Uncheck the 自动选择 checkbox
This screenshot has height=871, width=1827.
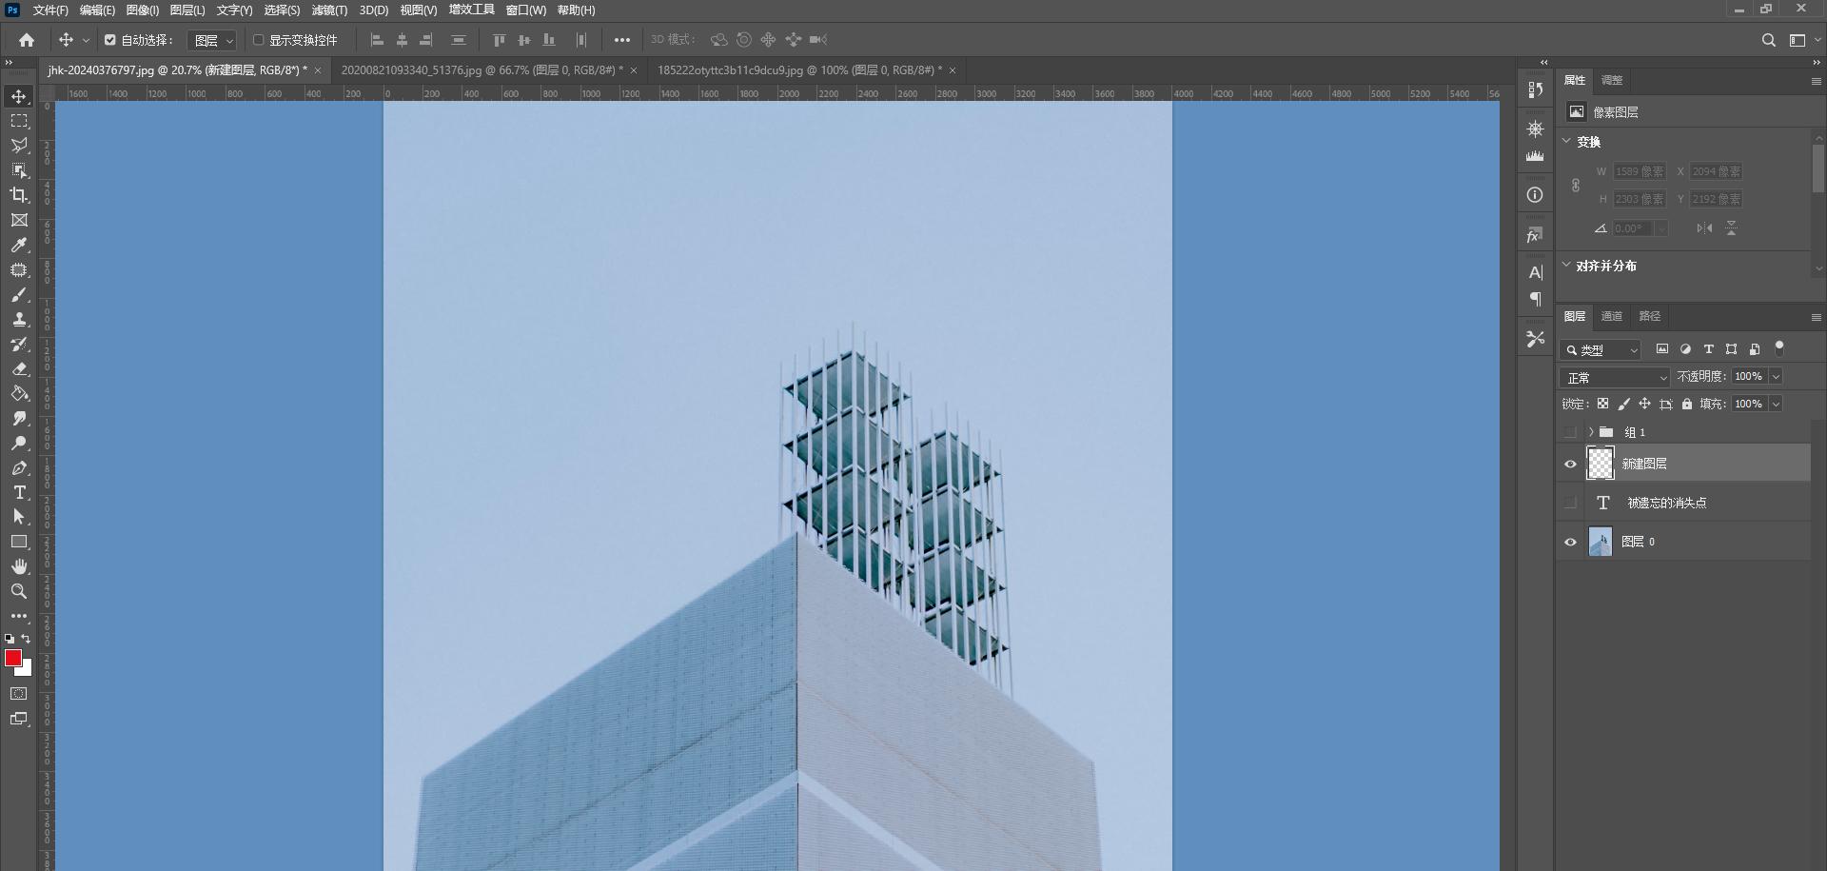coord(110,40)
